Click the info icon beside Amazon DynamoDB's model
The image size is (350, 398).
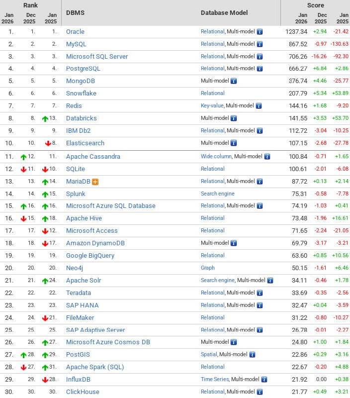coord(234,243)
